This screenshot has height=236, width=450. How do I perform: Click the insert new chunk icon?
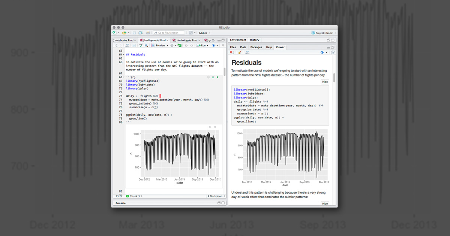[x=180, y=45]
